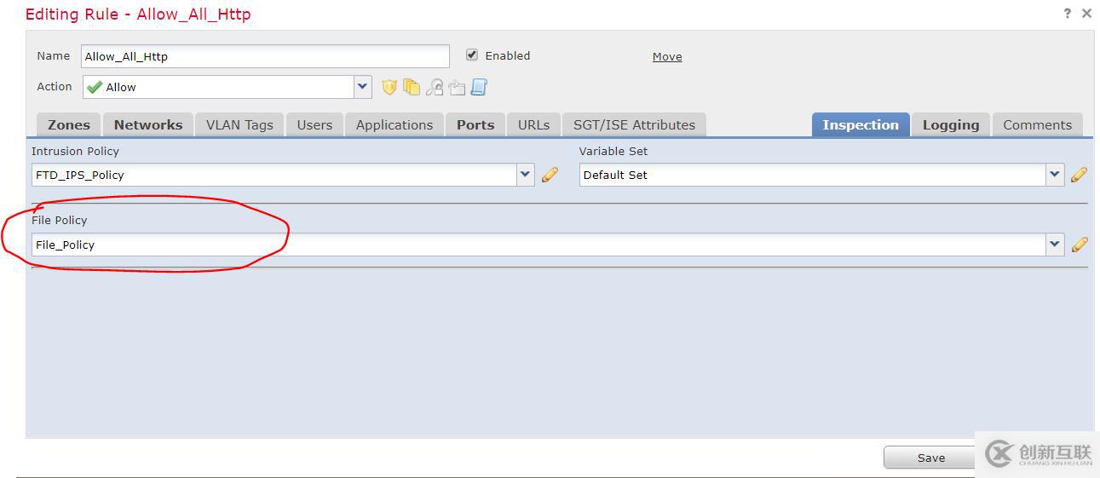This screenshot has width=1100, height=478.
Task: Switch to the Zones tab
Action: (x=69, y=124)
